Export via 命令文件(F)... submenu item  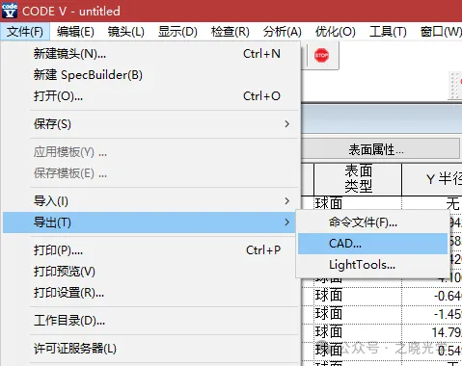(372, 222)
